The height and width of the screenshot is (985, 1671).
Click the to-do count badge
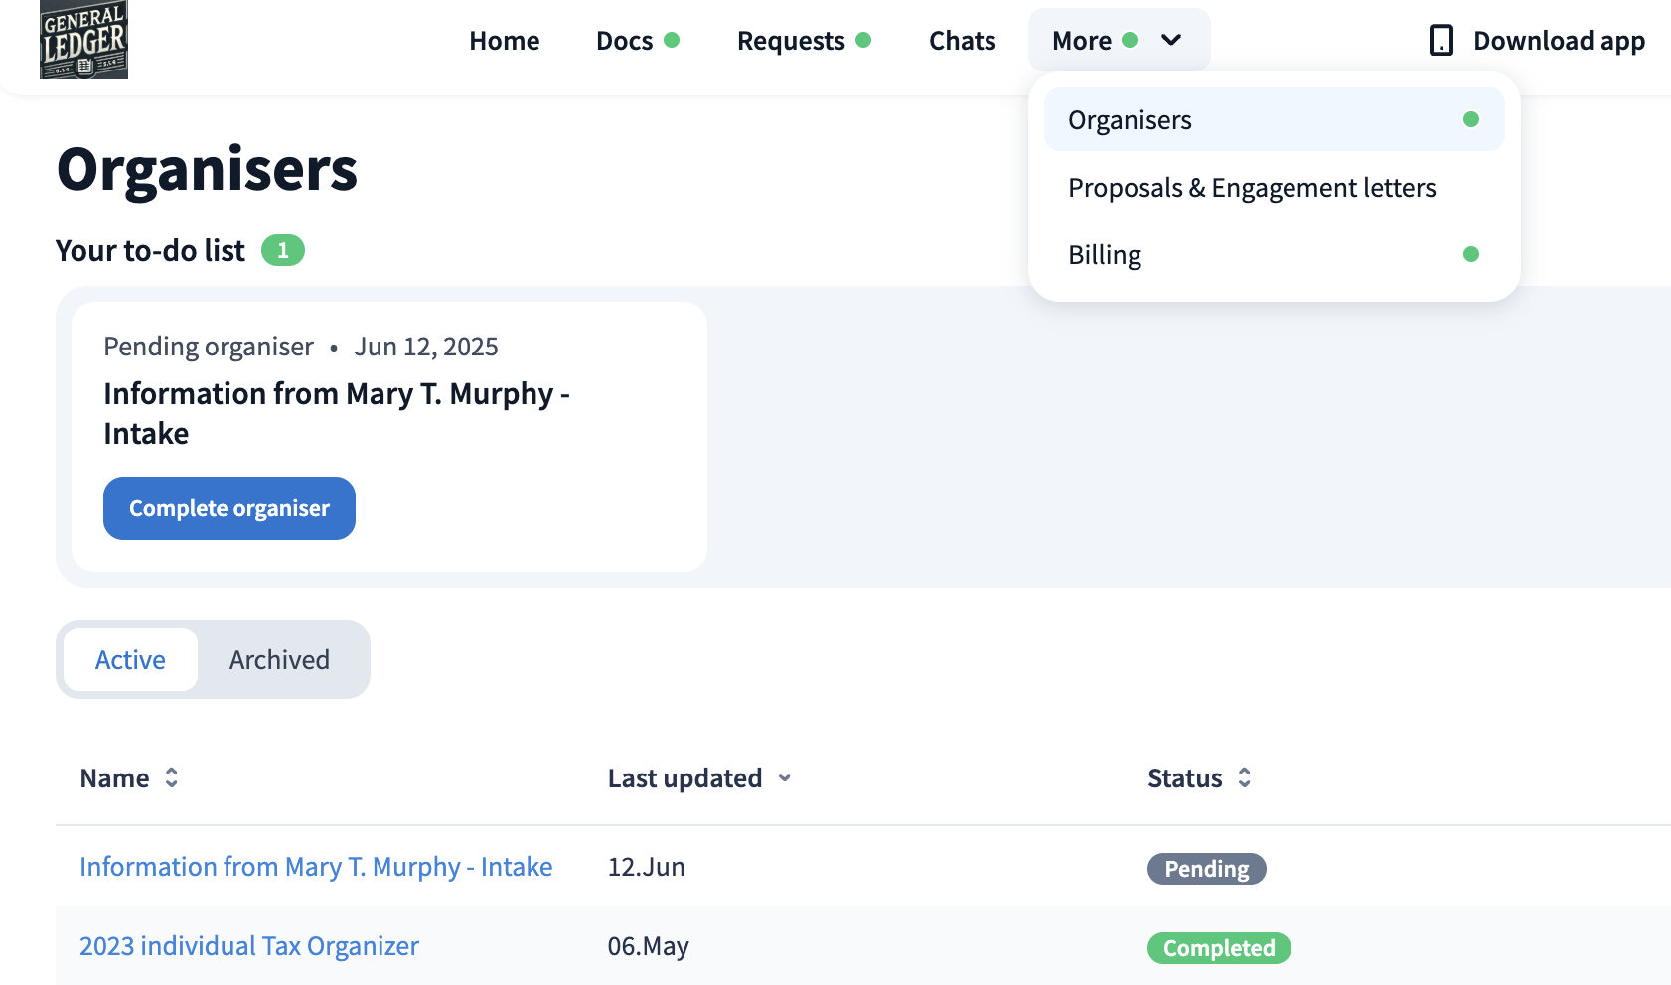282,251
